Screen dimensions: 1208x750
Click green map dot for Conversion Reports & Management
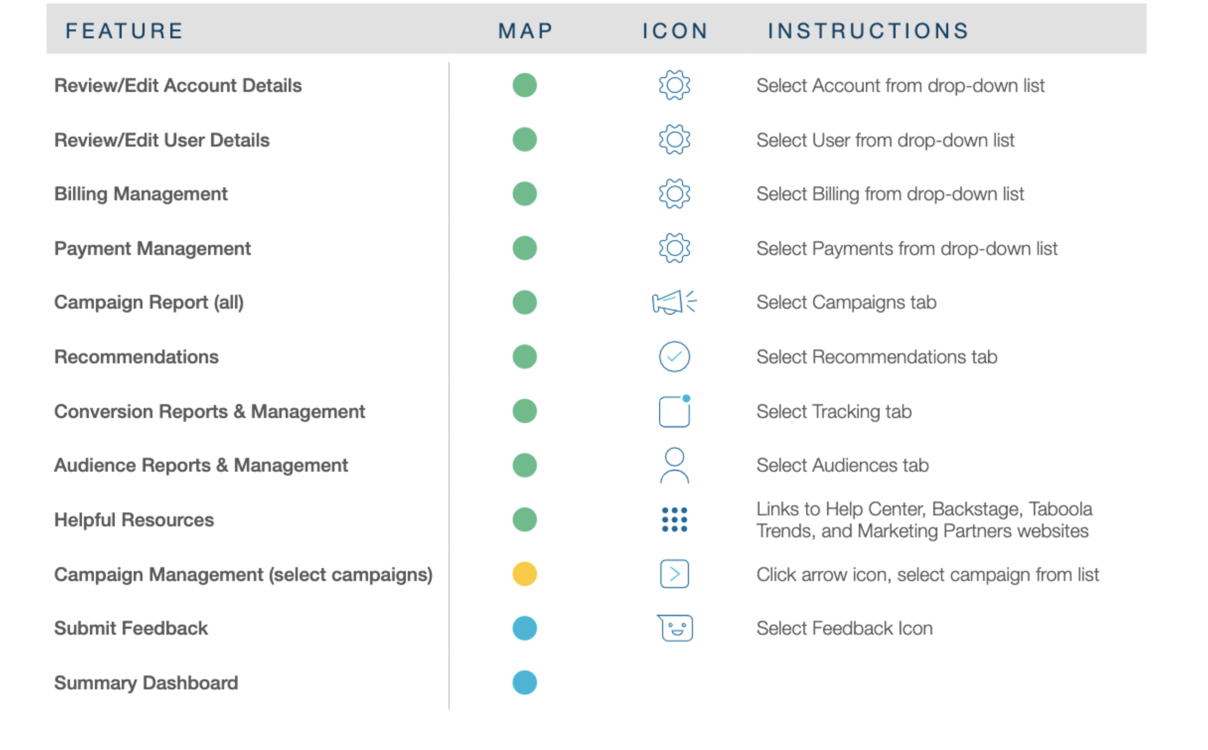tap(525, 411)
